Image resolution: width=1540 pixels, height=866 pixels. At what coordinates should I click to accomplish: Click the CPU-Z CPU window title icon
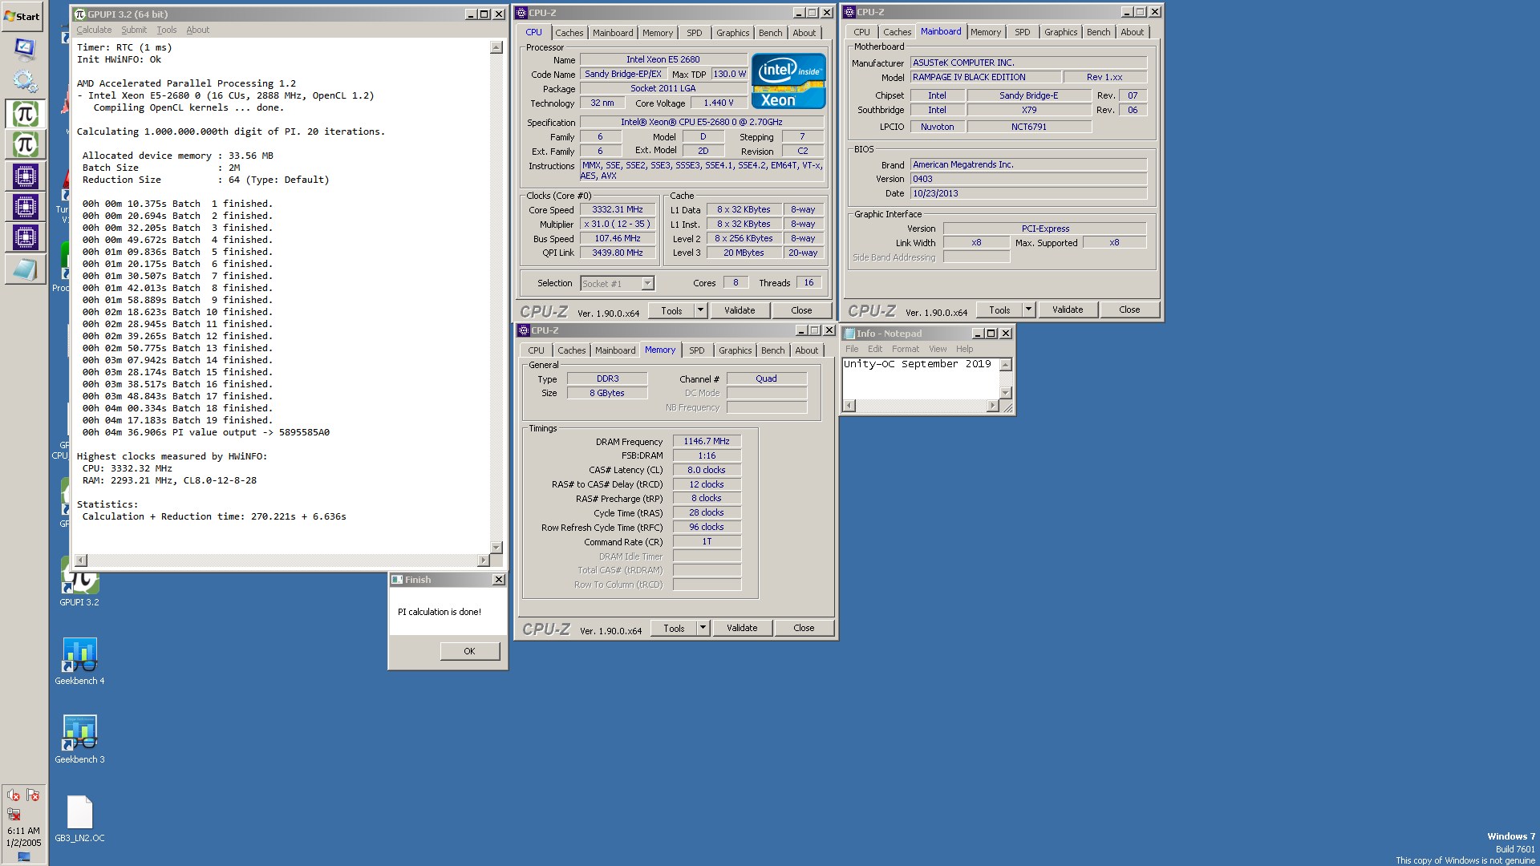click(x=521, y=13)
